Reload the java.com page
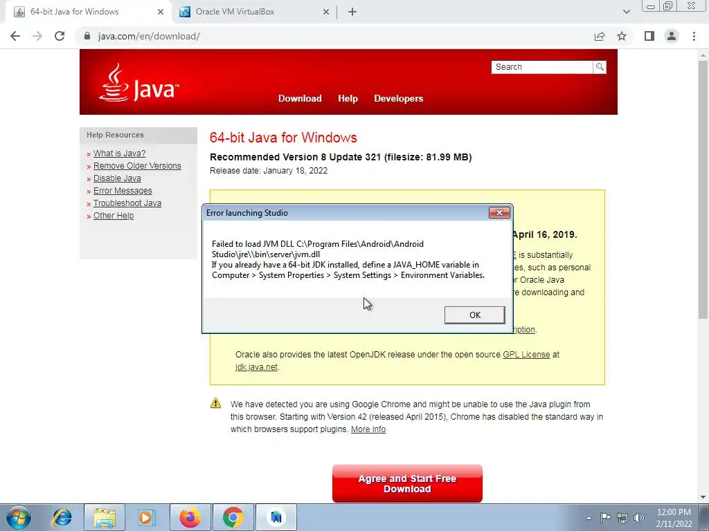 (60, 36)
